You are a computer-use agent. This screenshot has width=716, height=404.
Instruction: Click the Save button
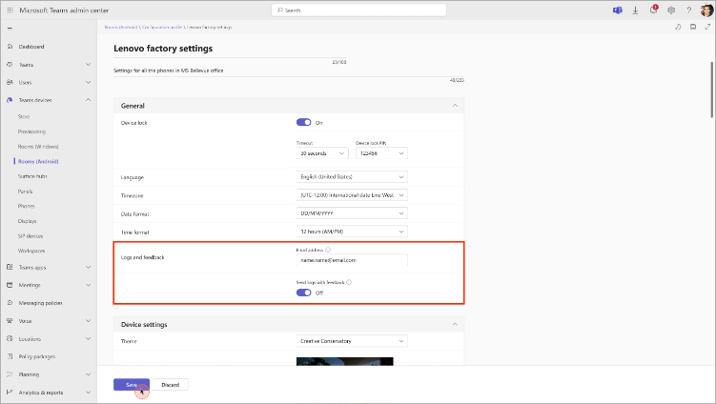click(132, 385)
